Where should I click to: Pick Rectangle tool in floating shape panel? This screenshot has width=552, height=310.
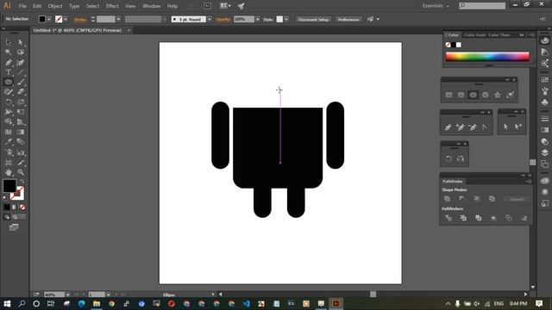point(448,95)
